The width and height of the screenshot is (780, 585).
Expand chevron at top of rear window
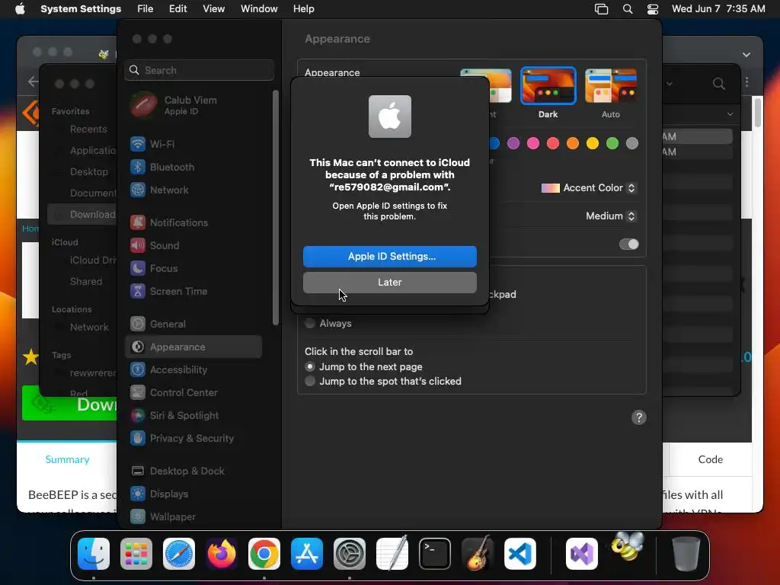(746, 55)
